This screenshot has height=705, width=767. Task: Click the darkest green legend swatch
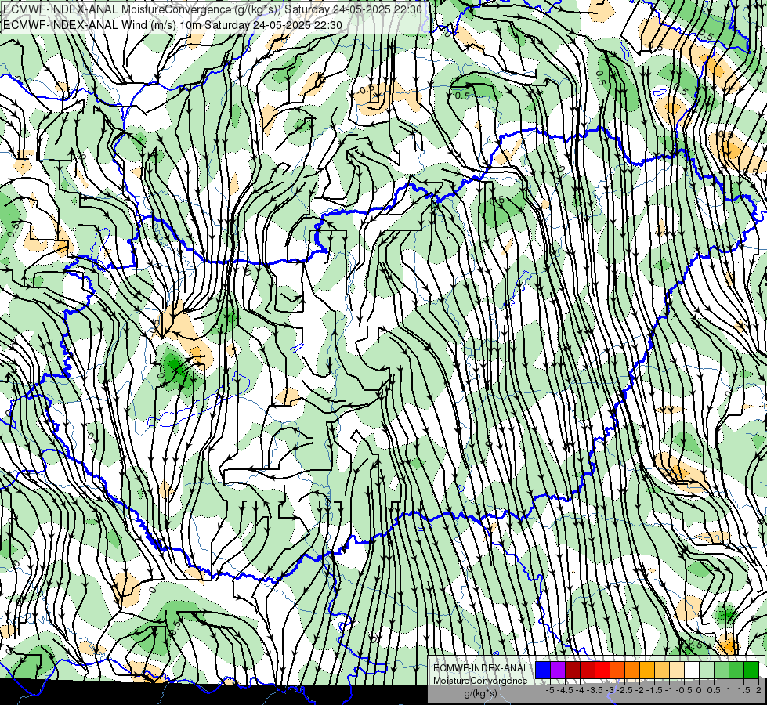tap(751, 670)
